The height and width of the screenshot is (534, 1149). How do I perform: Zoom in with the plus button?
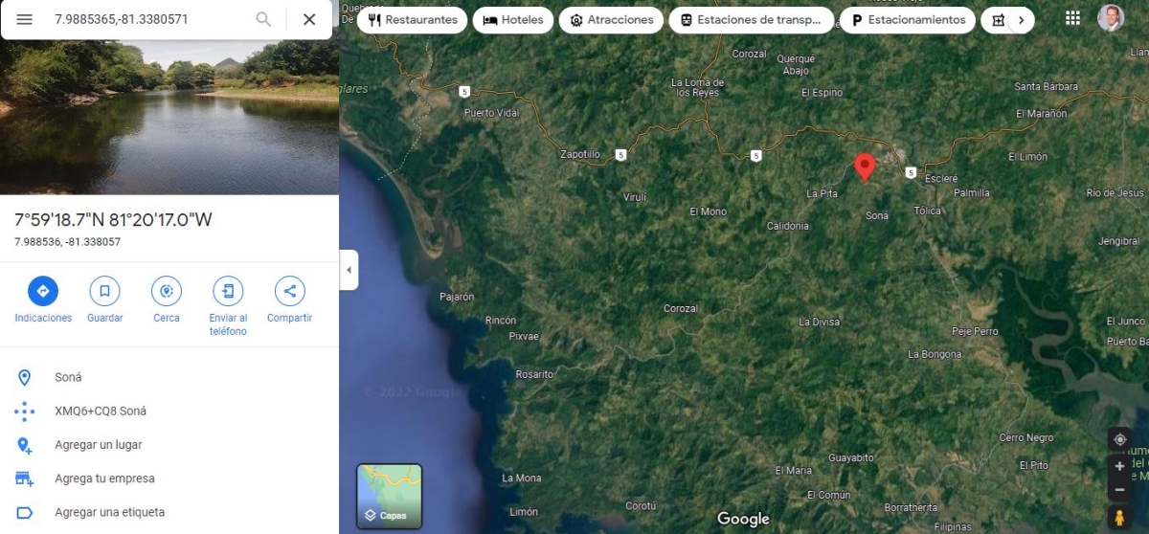point(1119,466)
